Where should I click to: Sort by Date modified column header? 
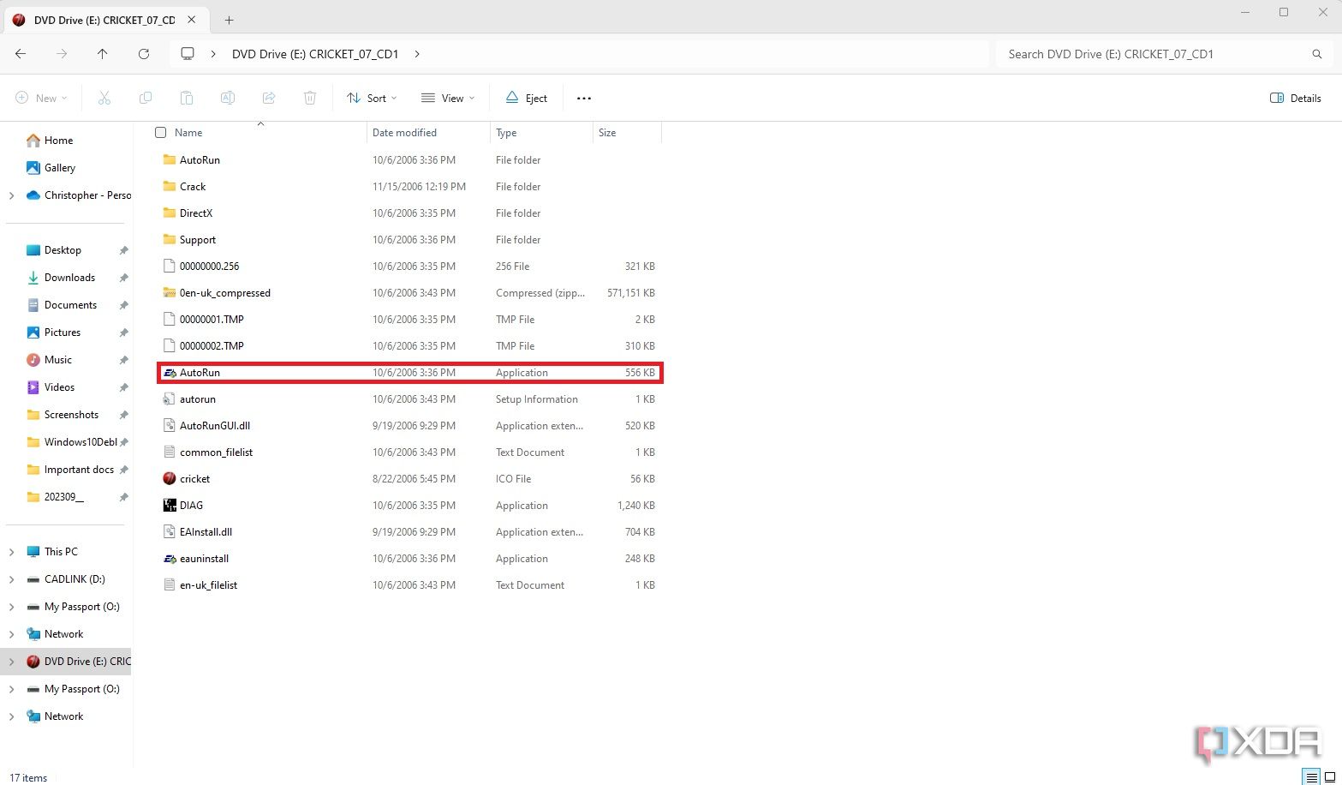click(x=404, y=133)
